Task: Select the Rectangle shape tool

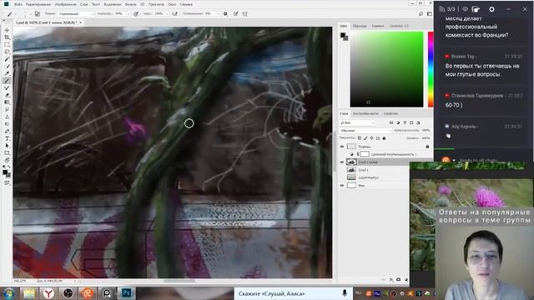Action: (x=8, y=152)
